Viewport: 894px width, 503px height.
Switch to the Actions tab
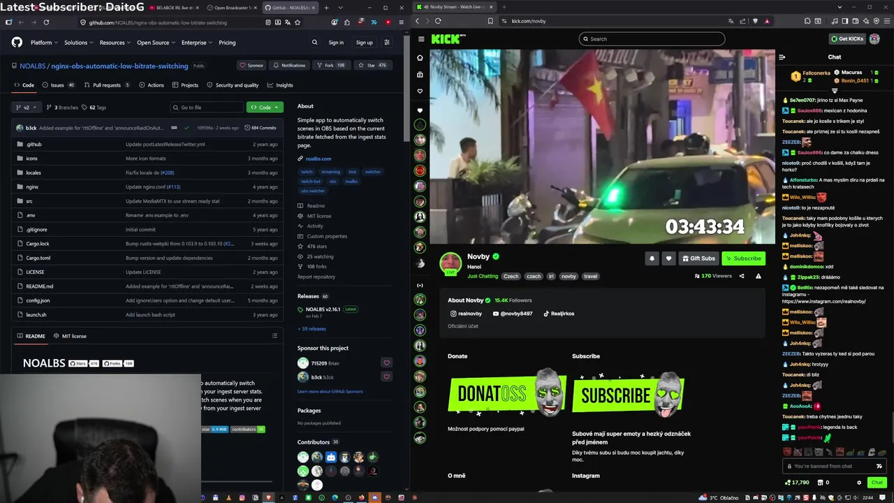click(x=151, y=85)
